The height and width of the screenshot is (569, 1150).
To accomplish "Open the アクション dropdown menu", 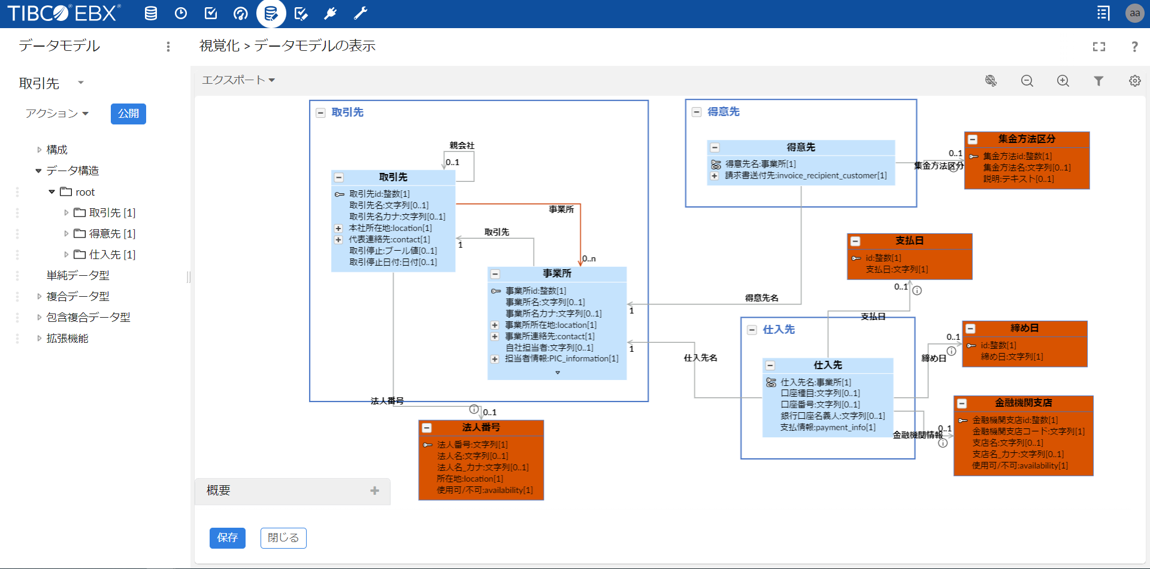I will [x=57, y=114].
